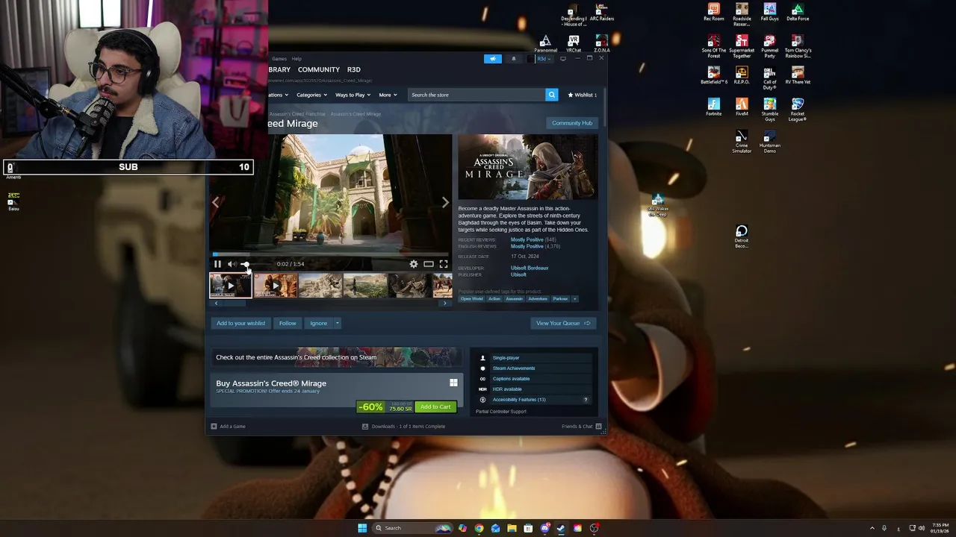
Task: Expand the Ways to Play menu
Action: point(353,95)
